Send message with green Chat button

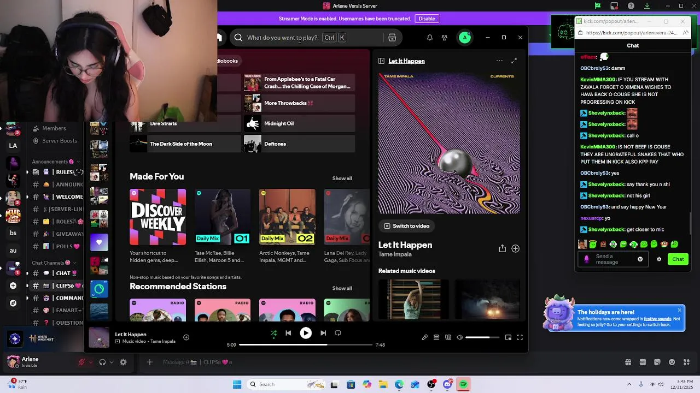point(678,259)
